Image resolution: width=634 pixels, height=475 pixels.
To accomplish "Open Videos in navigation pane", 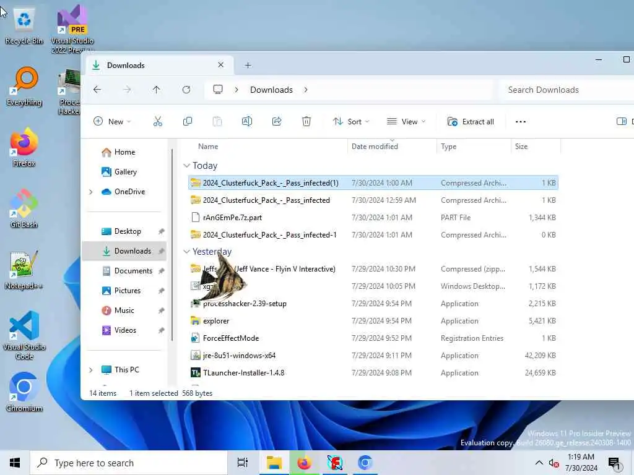I will coord(125,330).
